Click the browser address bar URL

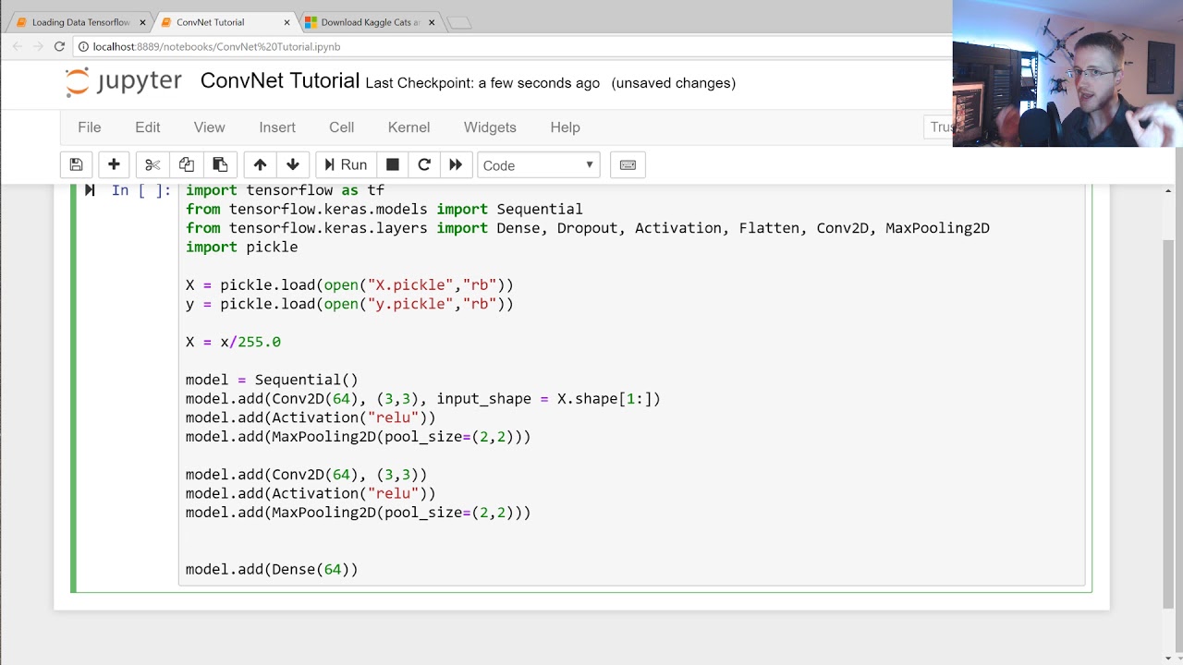(x=216, y=46)
